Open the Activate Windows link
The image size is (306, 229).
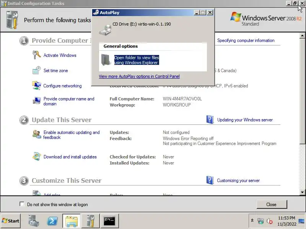(x=60, y=55)
